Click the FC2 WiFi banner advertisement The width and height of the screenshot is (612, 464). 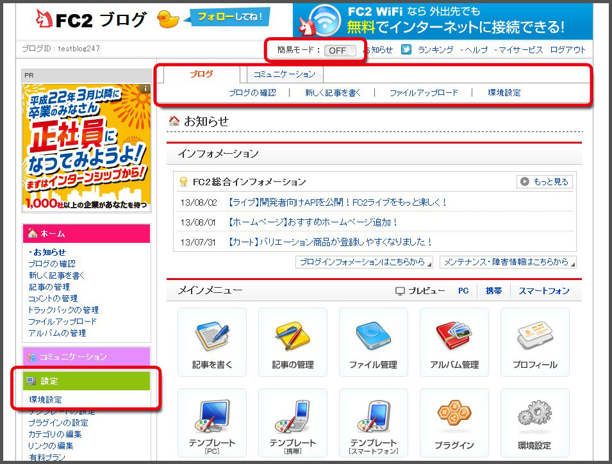[x=443, y=21]
